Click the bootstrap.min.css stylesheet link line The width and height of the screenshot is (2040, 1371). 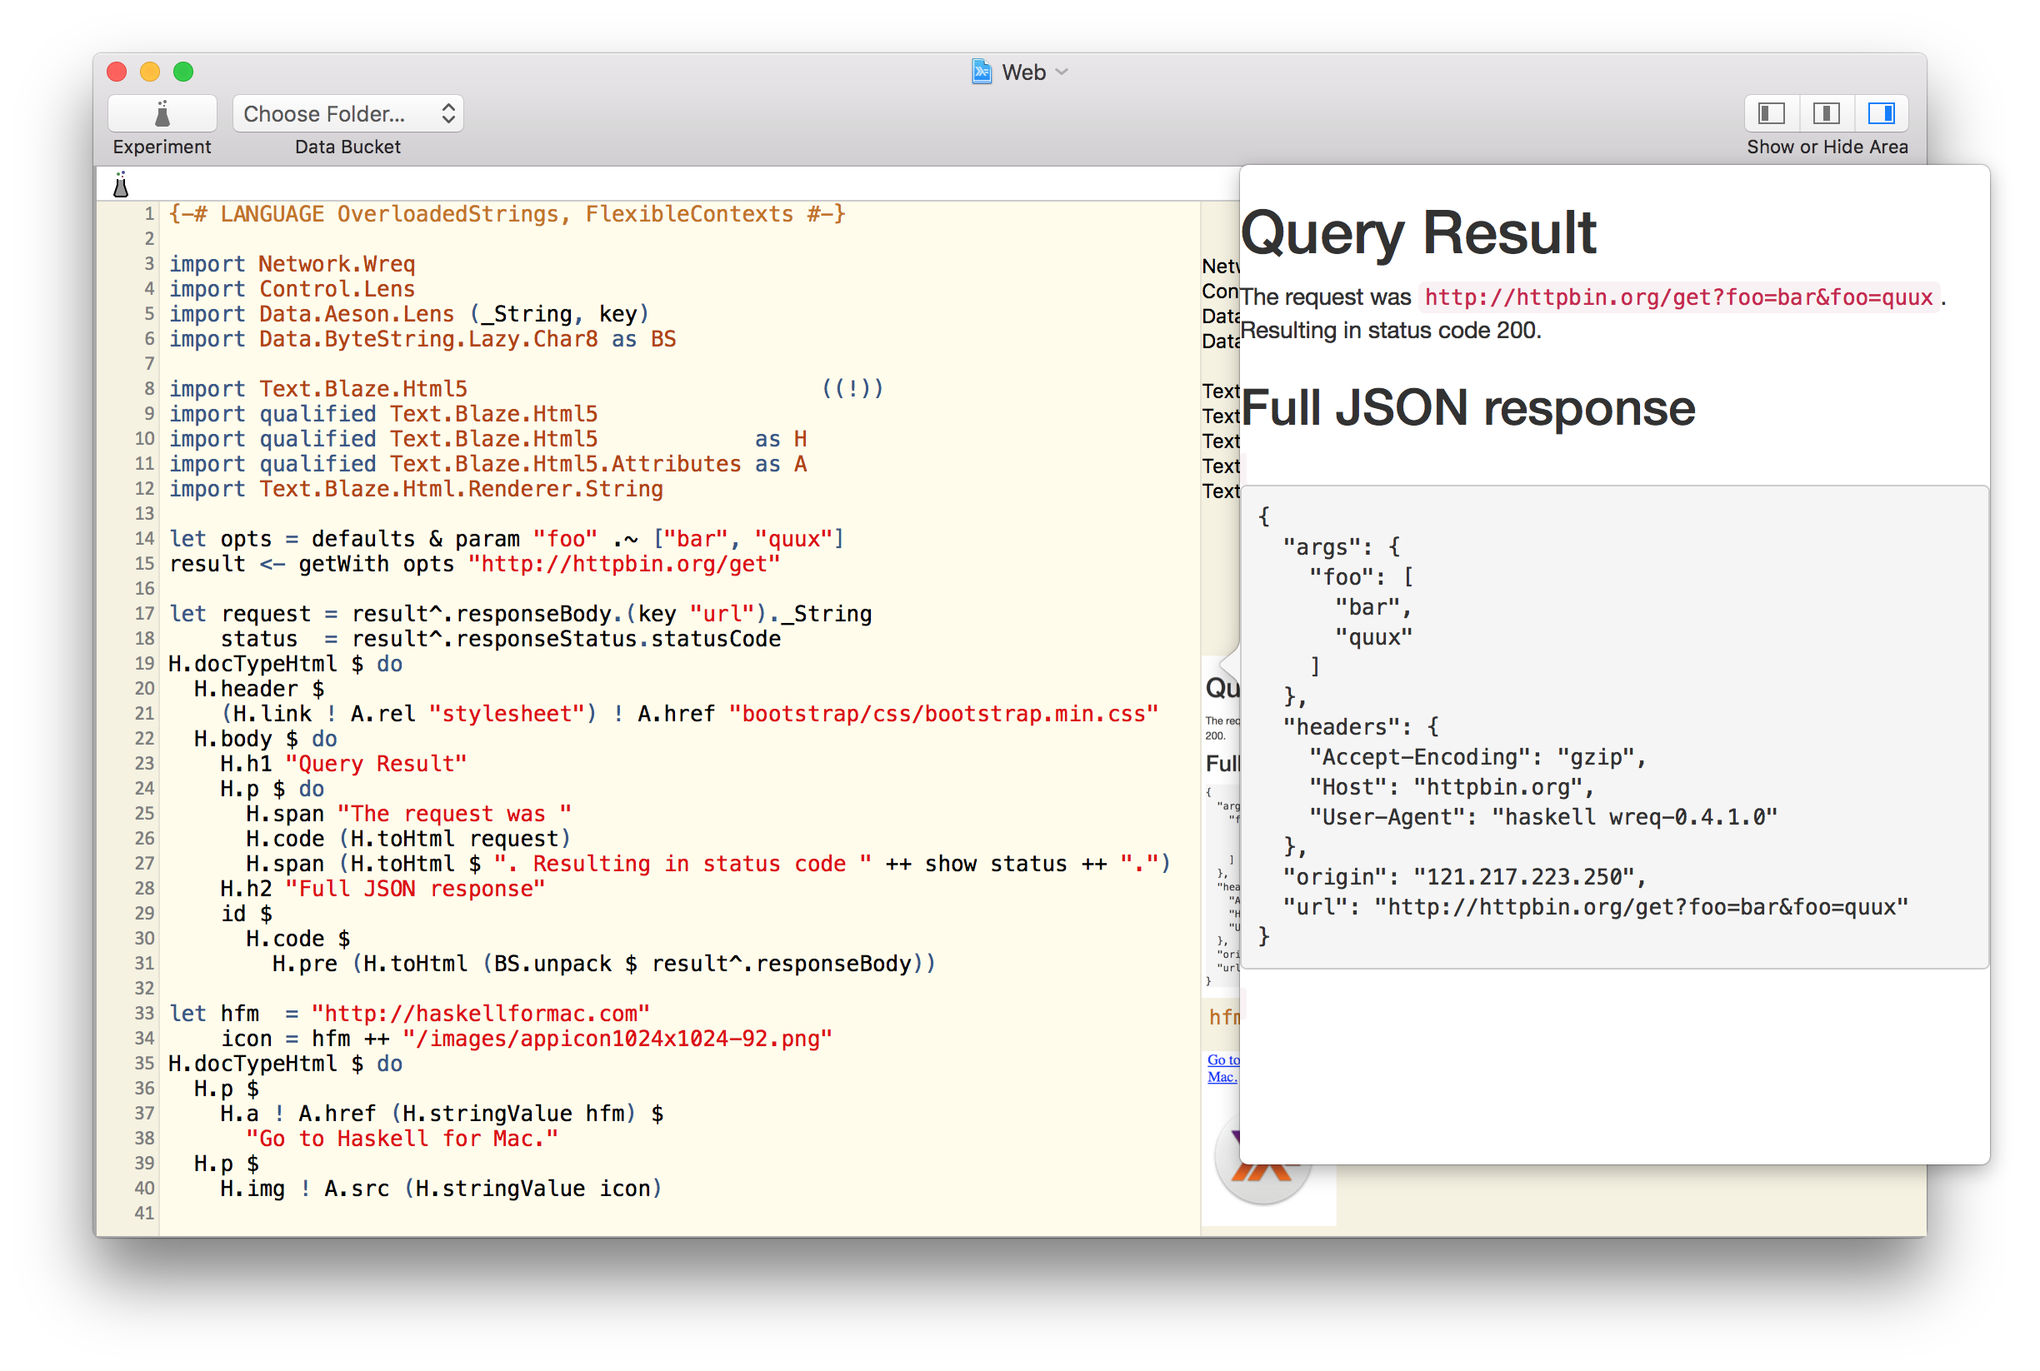(x=690, y=715)
